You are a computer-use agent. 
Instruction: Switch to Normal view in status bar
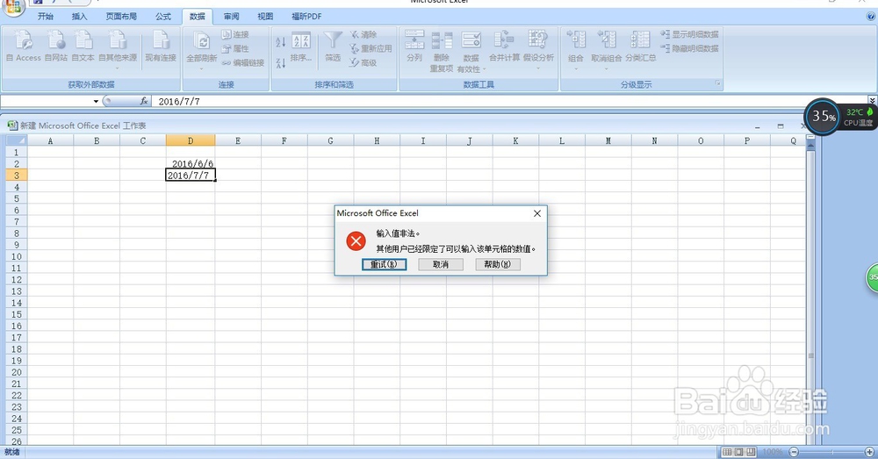[727, 452]
